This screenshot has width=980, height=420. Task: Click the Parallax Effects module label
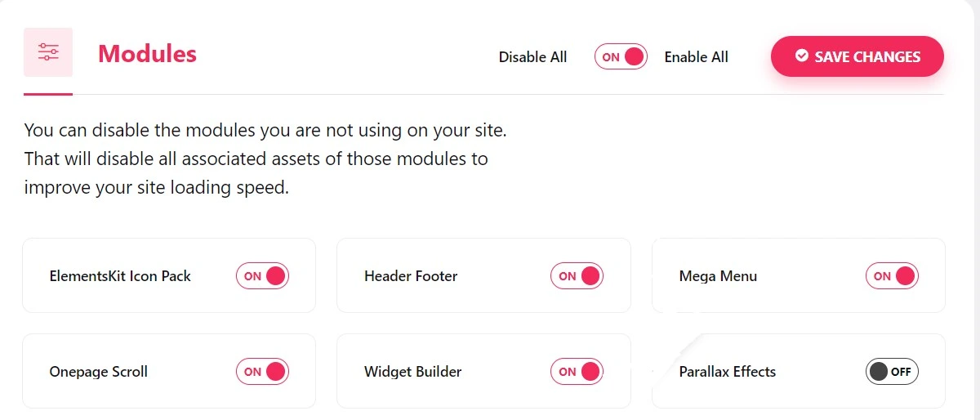[727, 372]
